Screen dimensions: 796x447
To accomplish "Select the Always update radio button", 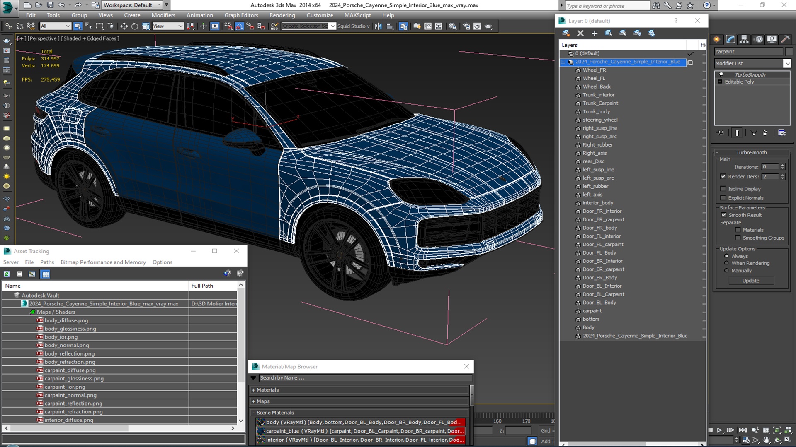I will pyautogui.click(x=726, y=256).
